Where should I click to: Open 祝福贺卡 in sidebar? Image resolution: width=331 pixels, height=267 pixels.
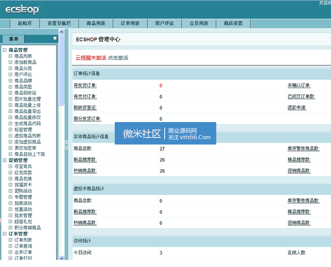[x=23, y=185]
